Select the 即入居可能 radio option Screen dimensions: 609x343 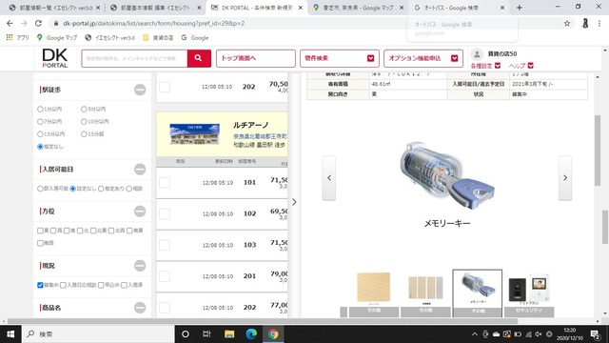(40, 189)
